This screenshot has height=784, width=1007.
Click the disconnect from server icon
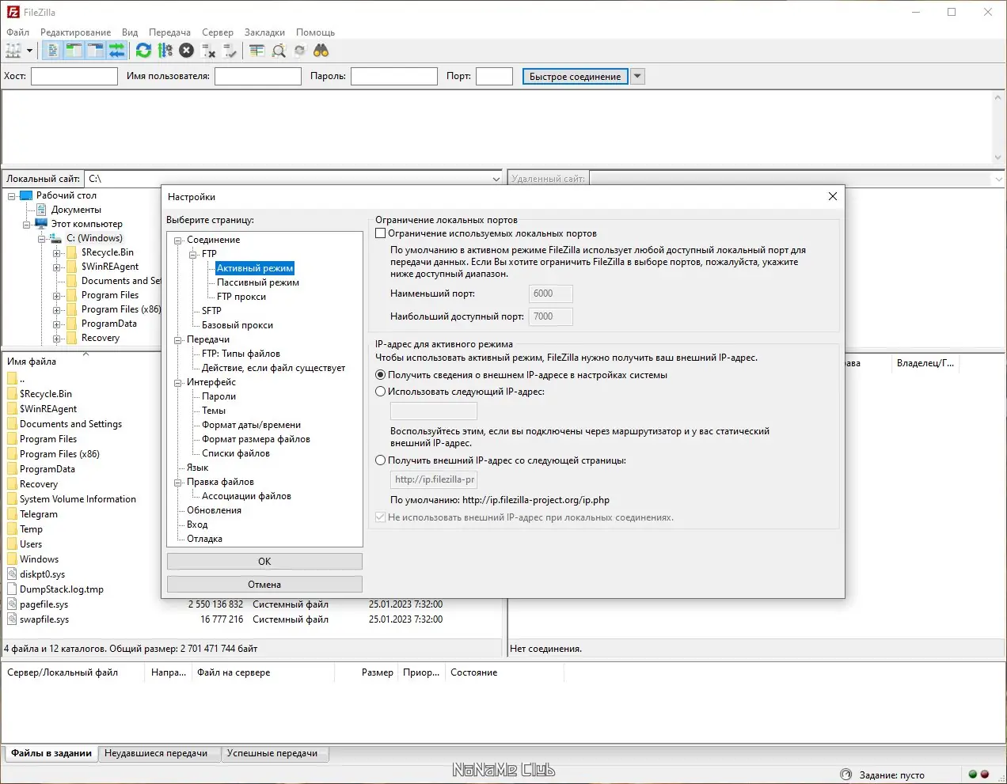click(208, 51)
